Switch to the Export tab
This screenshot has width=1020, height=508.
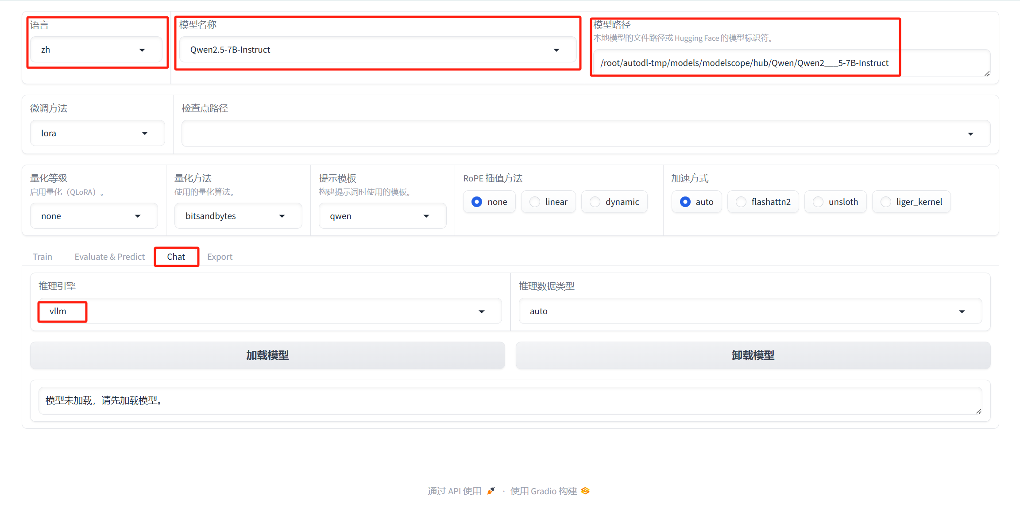(x=220, y=257)
